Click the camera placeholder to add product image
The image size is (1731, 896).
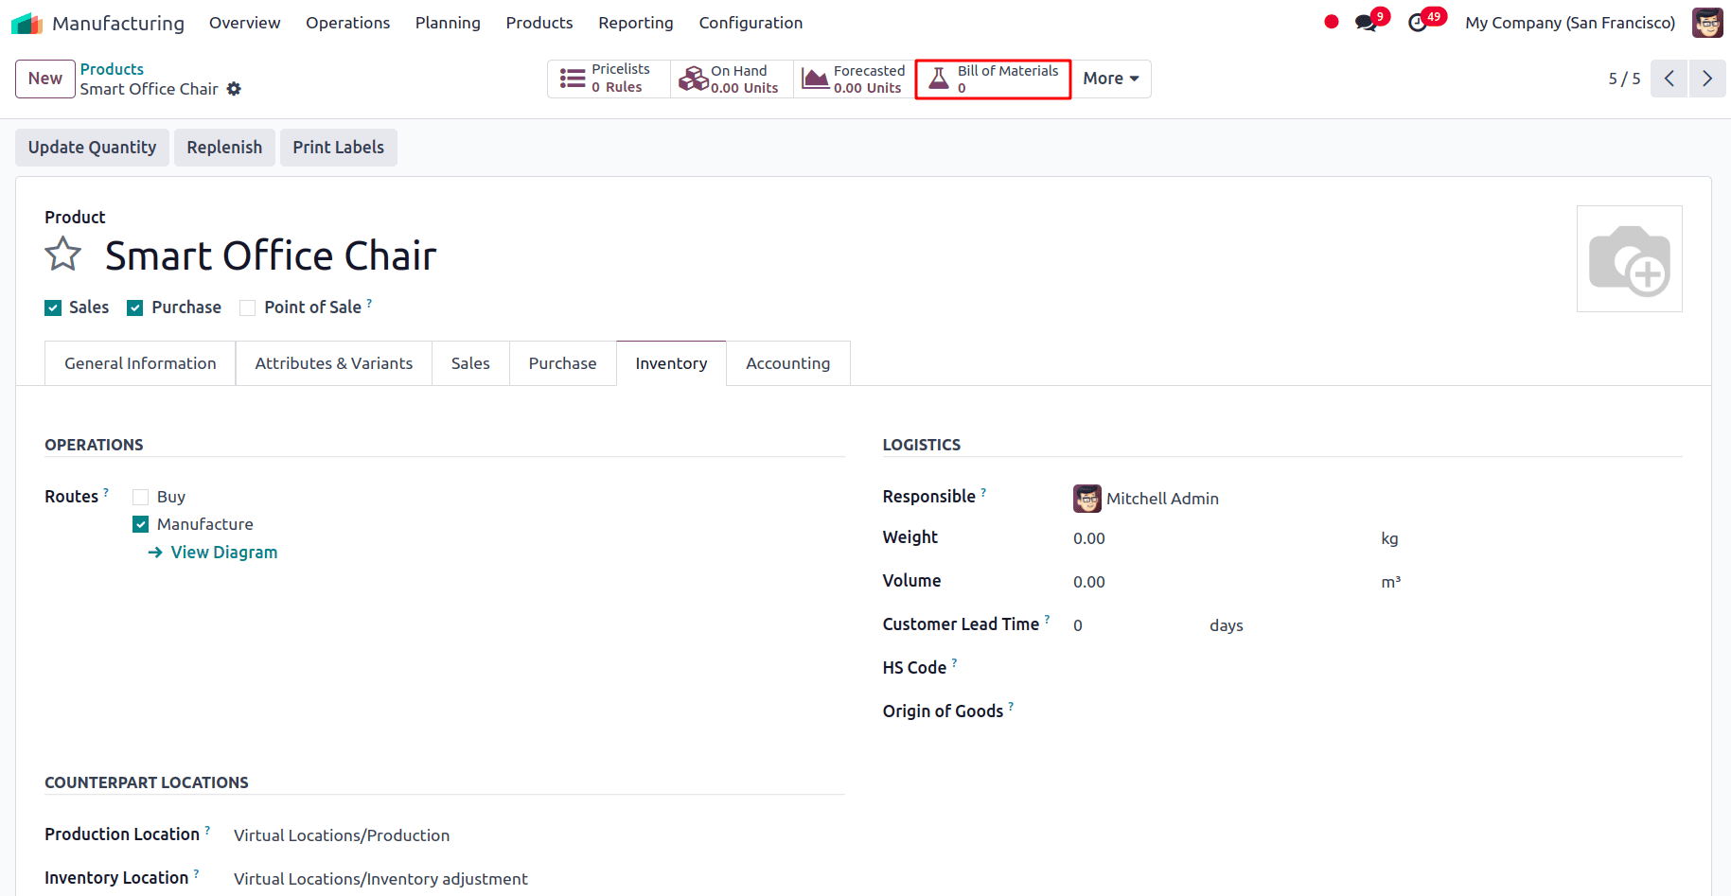[x=1630, y=258]
